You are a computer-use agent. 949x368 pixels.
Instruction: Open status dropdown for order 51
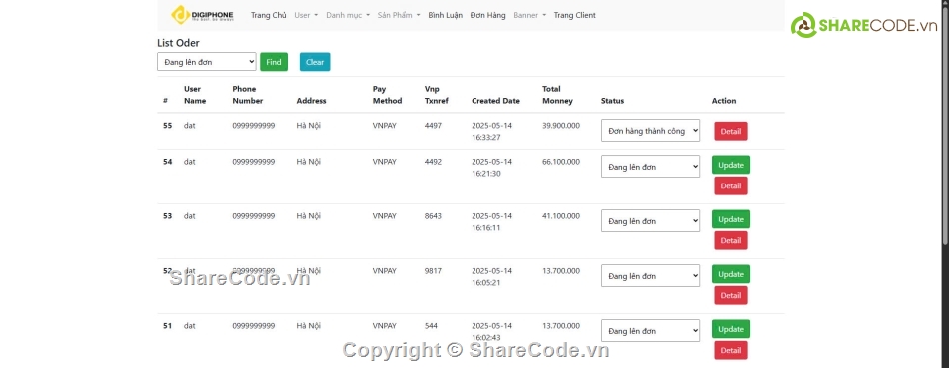[650, 330]
